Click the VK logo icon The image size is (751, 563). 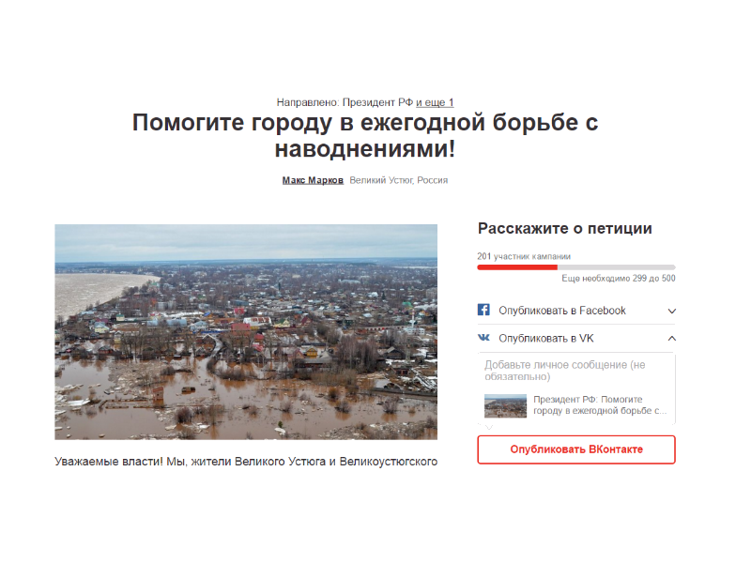(x=483, y=338)
